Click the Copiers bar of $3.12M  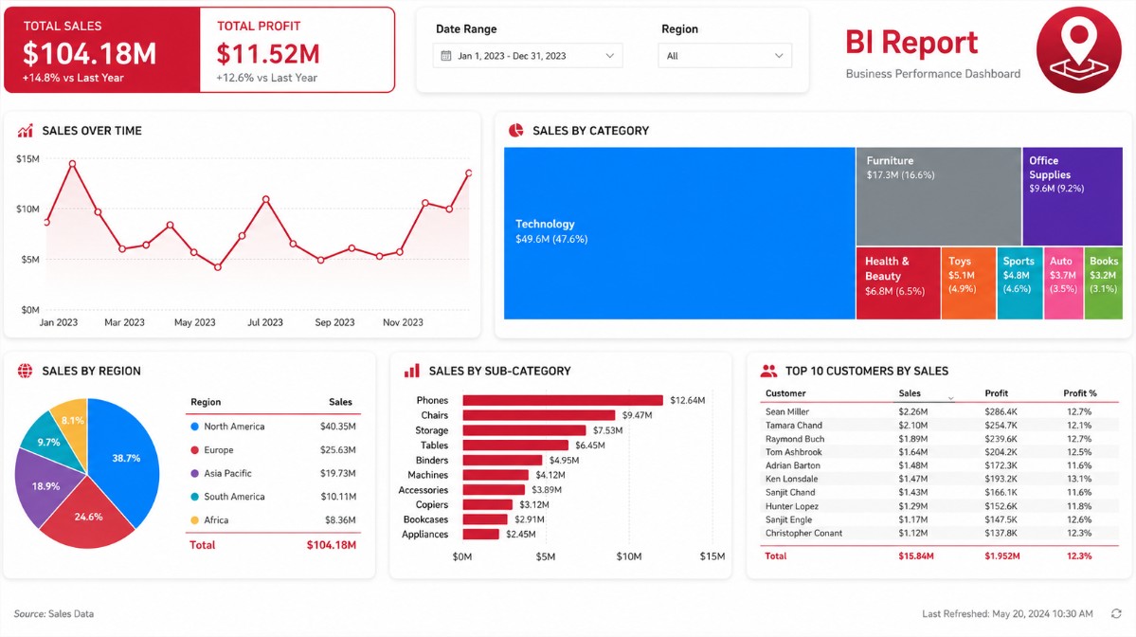[488, 504]
